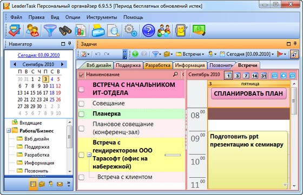Click the envelope icon at the navigator bottom

click(x=60, y=184)
